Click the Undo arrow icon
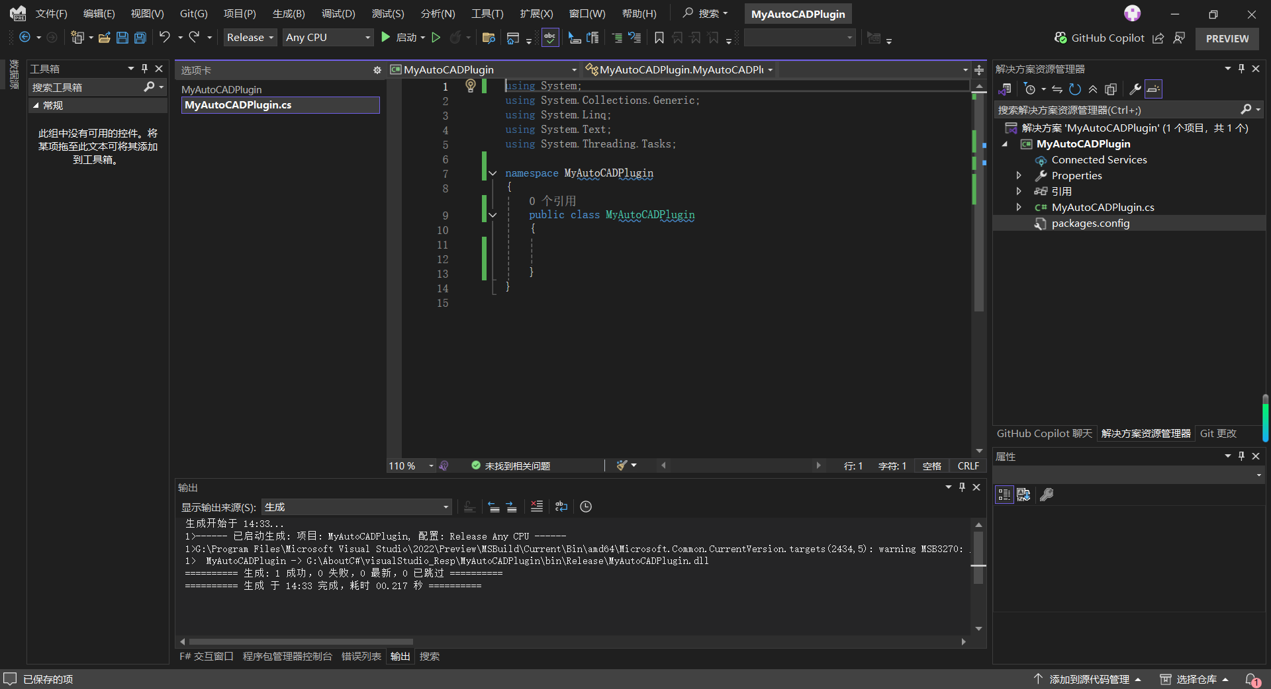 pyautogui.click(x=165, y=37)
